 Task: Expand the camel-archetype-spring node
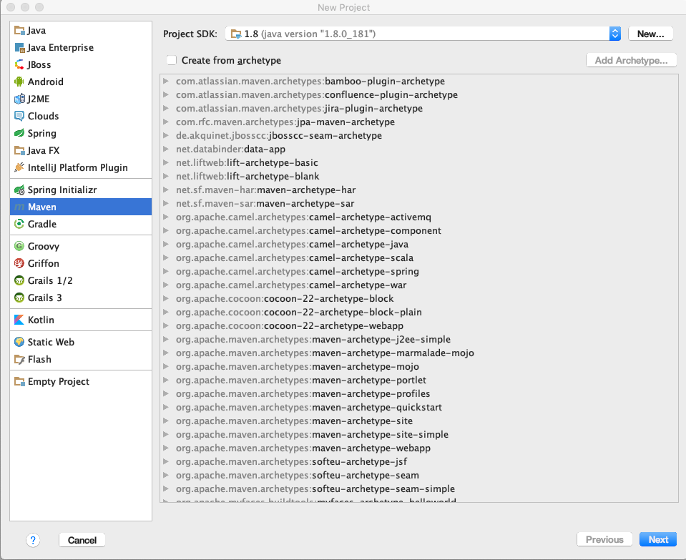coord(166,272)
